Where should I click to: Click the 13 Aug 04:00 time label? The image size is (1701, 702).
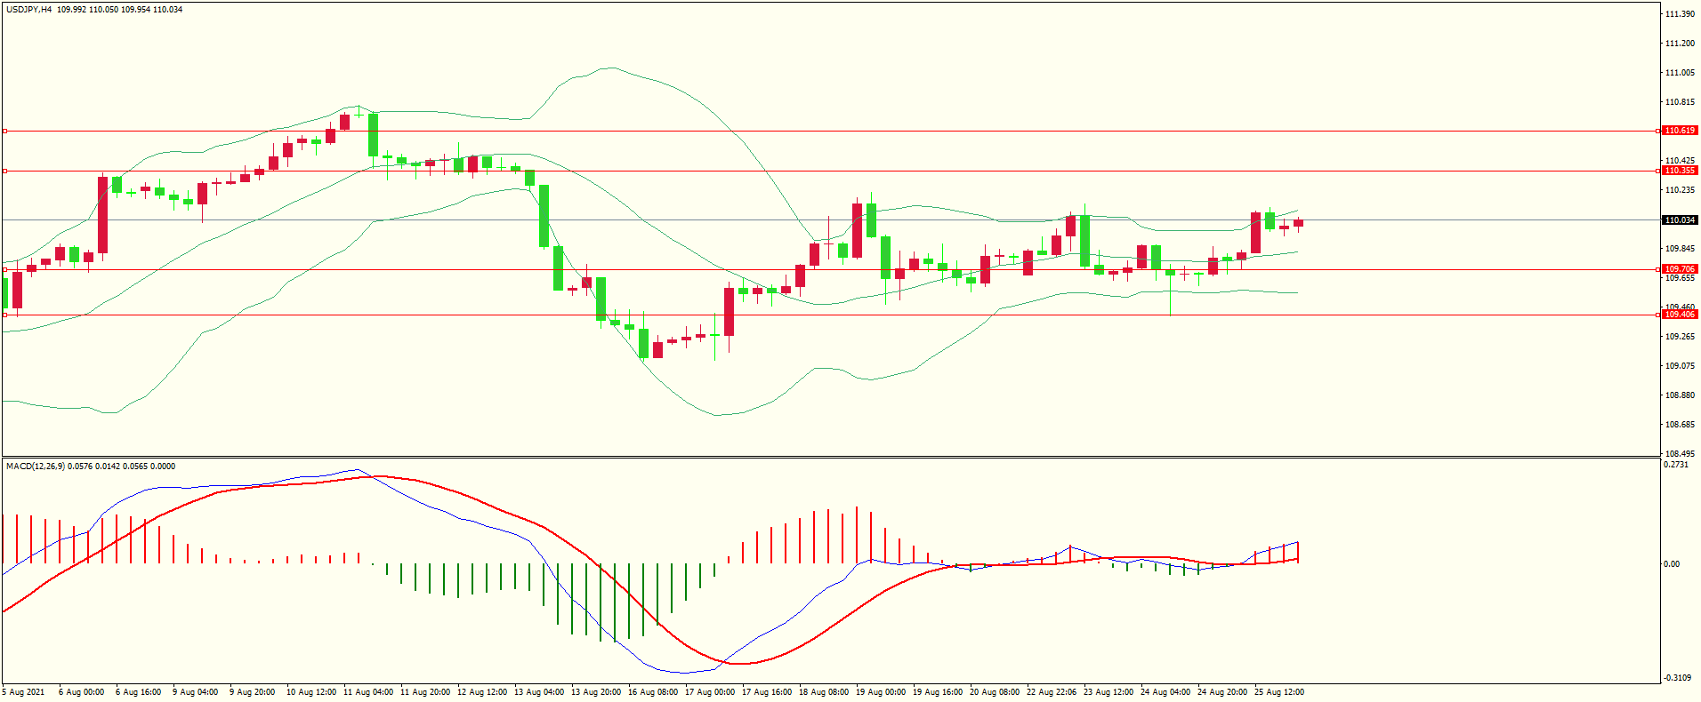click(538, 692)
